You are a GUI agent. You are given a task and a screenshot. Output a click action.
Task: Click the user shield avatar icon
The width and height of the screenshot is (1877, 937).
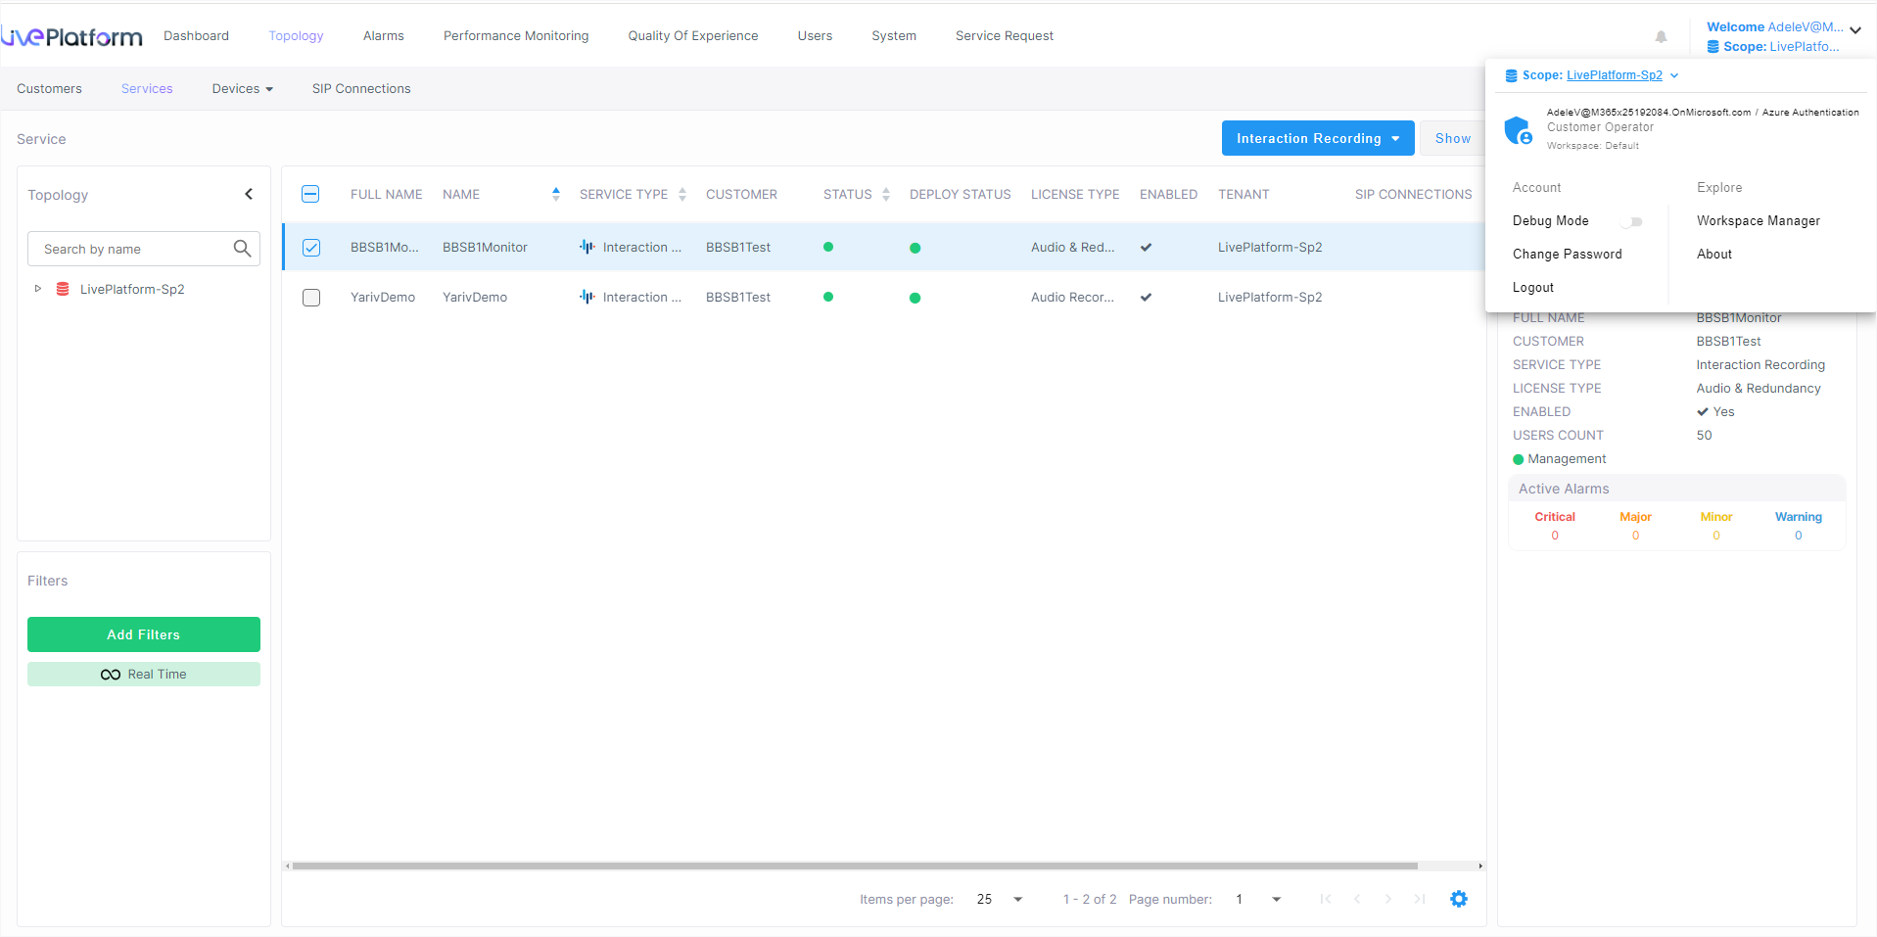(x=1519, y=129)
